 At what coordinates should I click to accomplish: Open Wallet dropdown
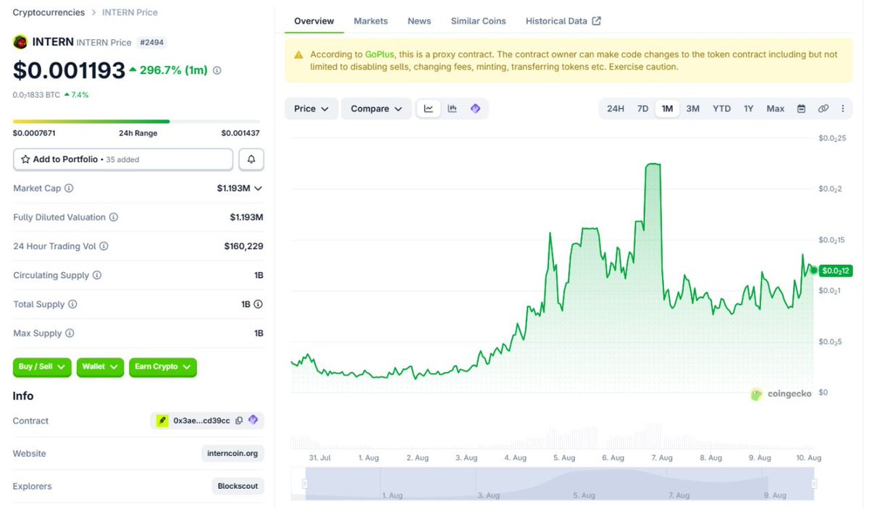[100, 367]
